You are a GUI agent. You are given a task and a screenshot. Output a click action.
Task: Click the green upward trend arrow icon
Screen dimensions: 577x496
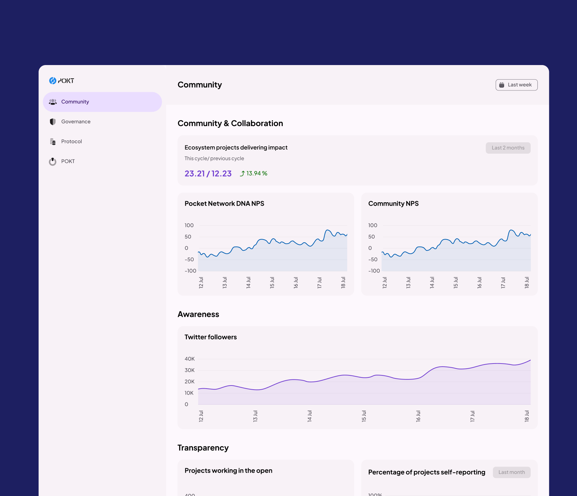click(242, 173)
